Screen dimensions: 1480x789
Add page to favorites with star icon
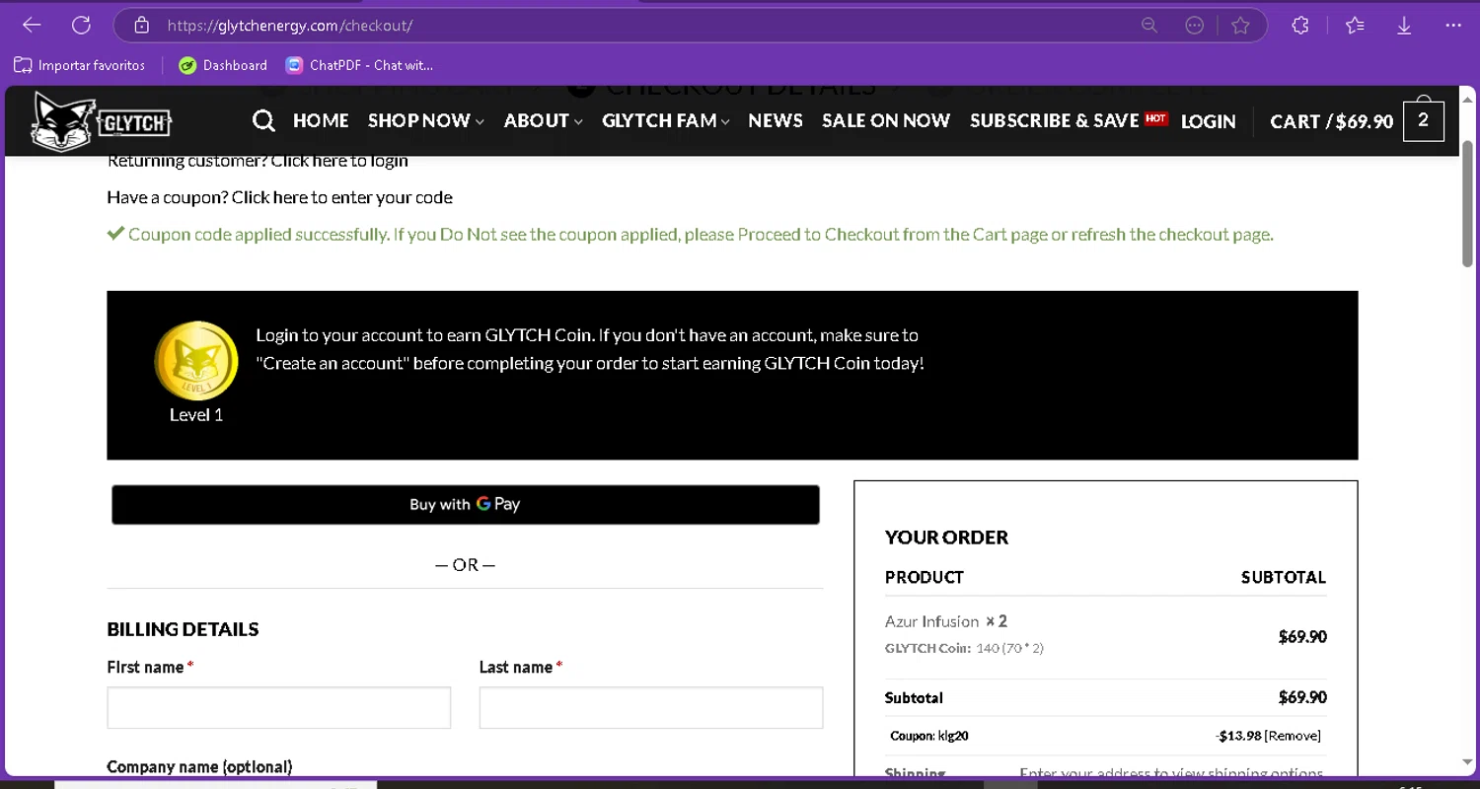pos(1240,26)
